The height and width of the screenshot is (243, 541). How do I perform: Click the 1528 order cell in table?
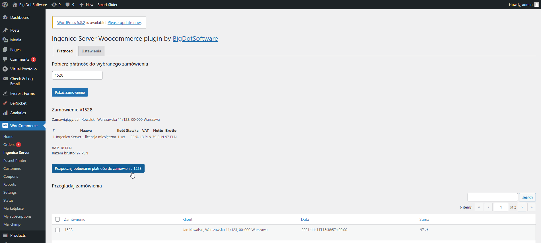[x=69, y=230]
